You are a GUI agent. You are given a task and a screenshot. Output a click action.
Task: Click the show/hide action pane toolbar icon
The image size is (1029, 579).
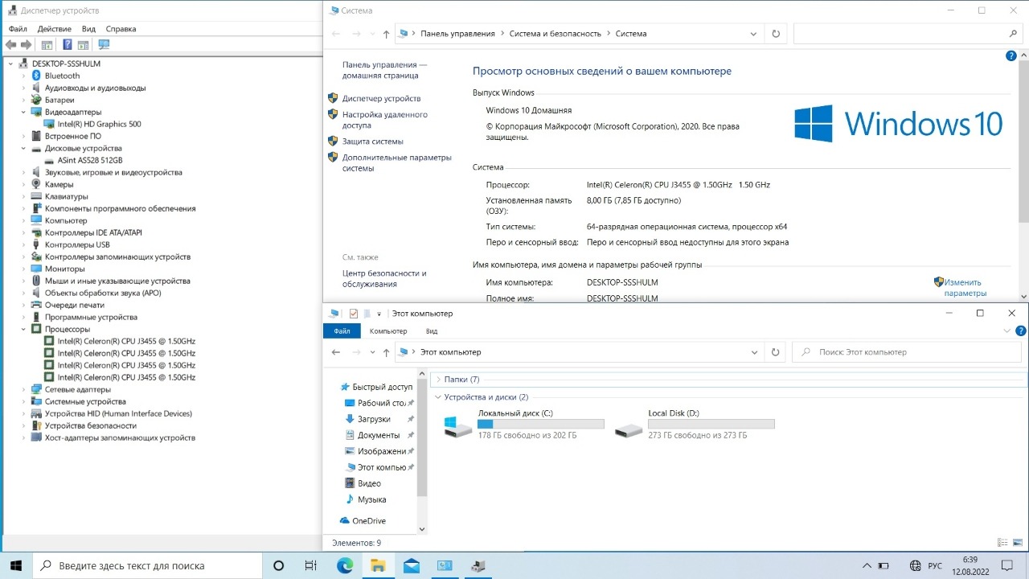(84, 45)
